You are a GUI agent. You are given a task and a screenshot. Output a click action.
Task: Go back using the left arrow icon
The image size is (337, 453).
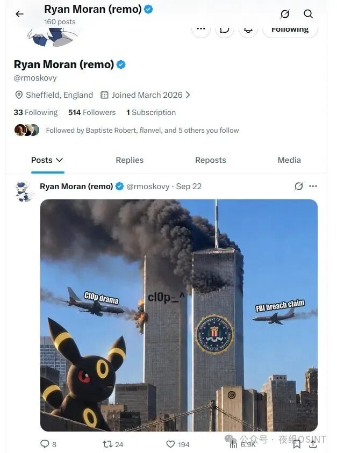19,14
